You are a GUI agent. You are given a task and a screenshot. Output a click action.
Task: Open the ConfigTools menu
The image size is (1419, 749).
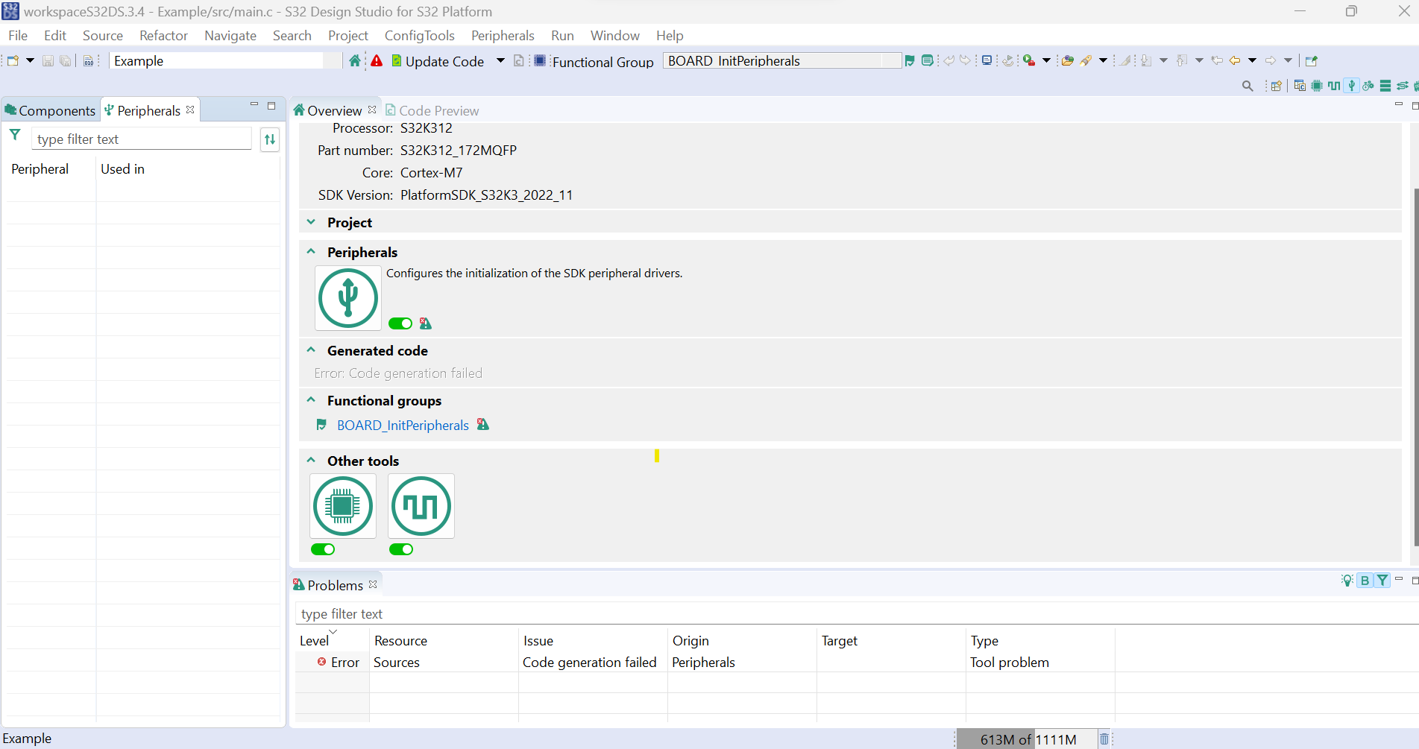click(x=419, y=35)
